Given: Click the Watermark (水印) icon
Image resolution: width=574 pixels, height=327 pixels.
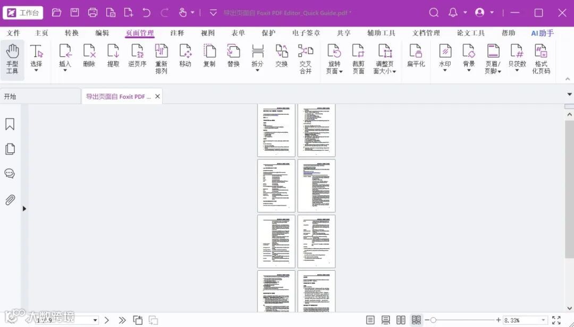Looking at the screenshot, I should pos(445,51).
